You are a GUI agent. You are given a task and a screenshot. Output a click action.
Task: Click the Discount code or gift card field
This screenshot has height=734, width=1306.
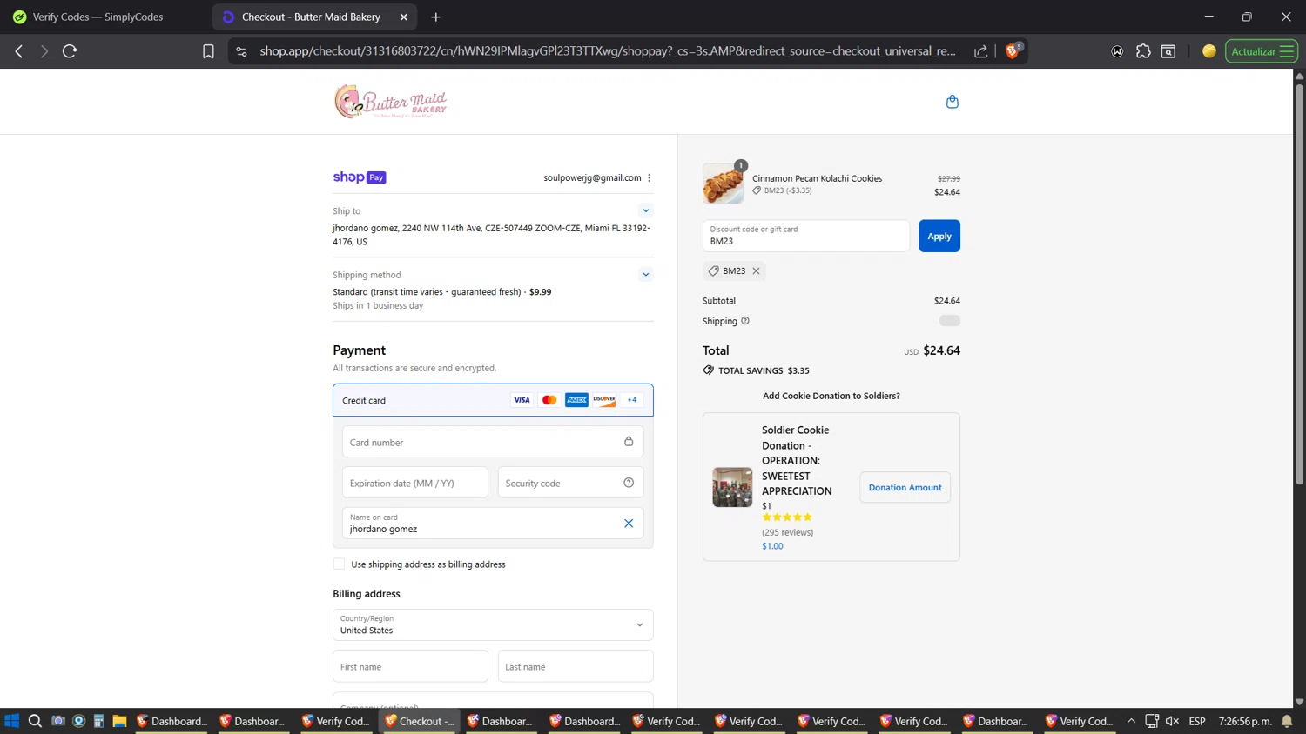coord(806,236)
